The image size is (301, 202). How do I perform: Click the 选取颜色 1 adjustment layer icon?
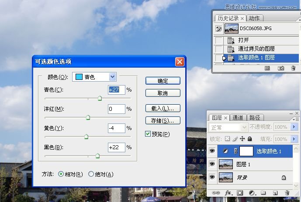(225, 151)
